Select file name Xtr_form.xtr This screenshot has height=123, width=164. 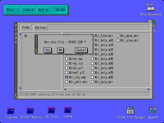pyautogui.click(x=104, y=36)
